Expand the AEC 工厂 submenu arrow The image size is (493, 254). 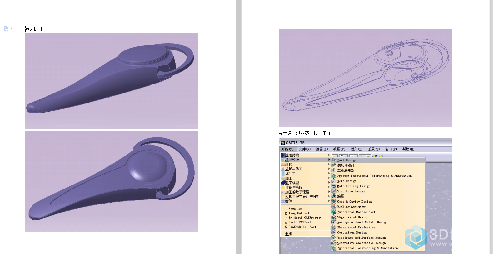pyautogui.click(x=329, y=174)
